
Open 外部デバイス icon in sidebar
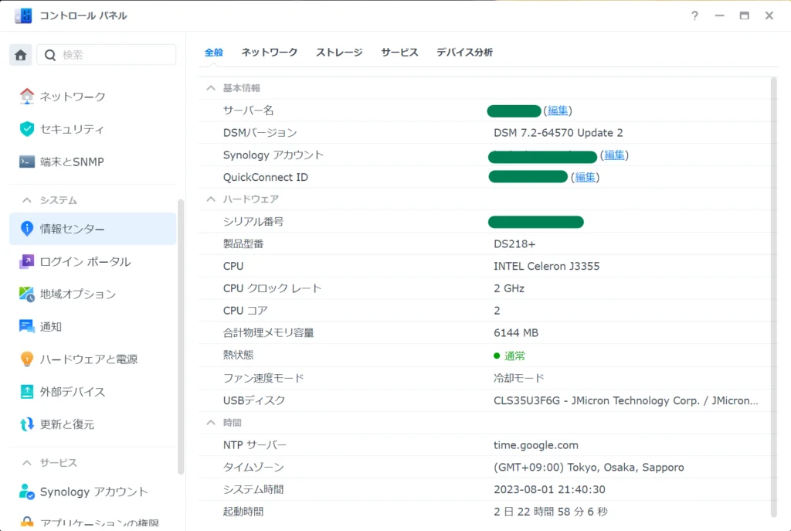[27, 392]
